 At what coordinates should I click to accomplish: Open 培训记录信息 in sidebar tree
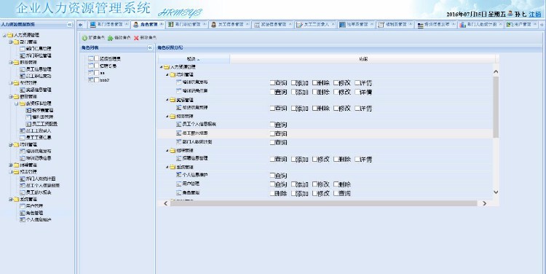click(39, 158)
